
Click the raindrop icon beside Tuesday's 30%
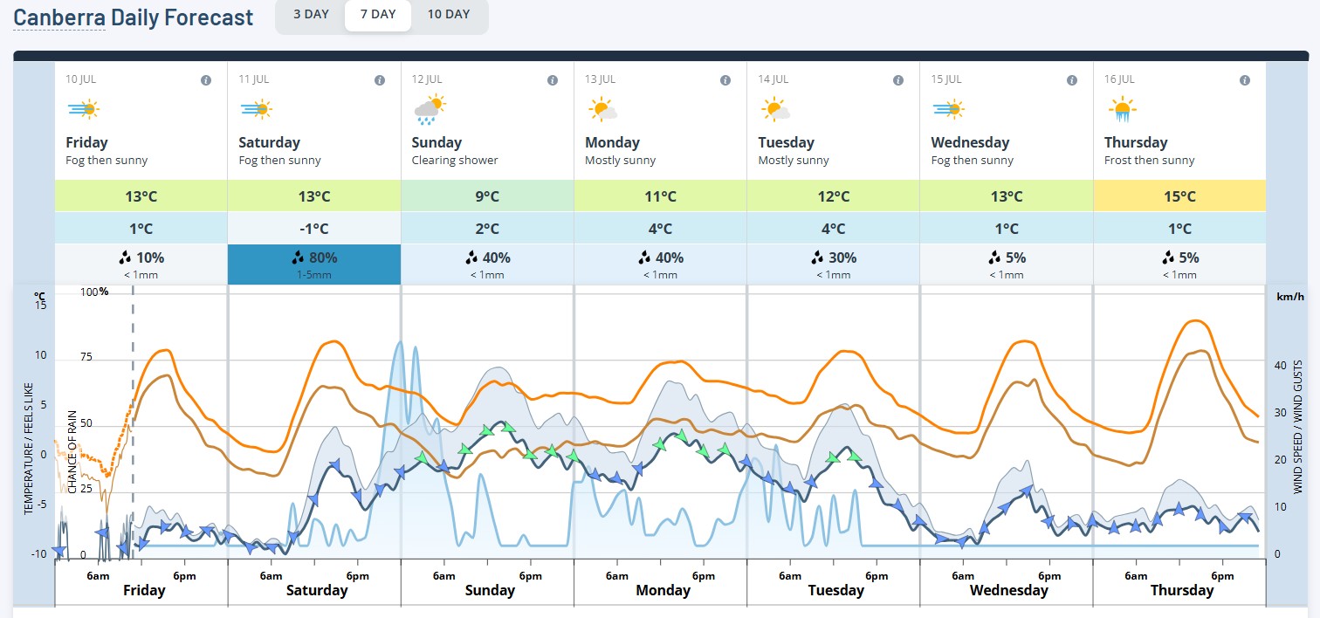(x=818, y=257)
